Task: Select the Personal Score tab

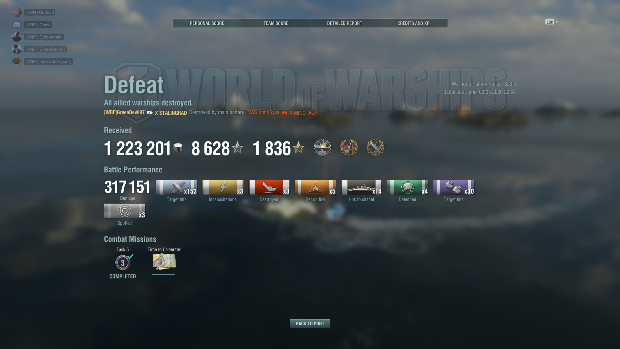Action: [207, 23]
